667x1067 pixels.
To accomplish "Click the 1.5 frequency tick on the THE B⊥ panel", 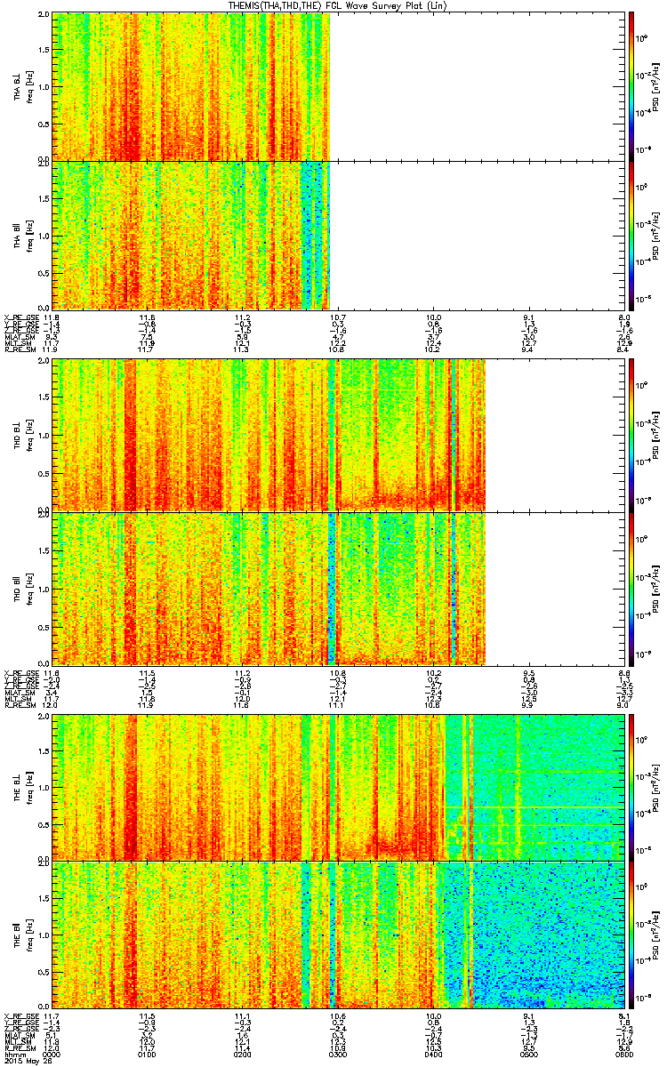I will click(44, 751).
